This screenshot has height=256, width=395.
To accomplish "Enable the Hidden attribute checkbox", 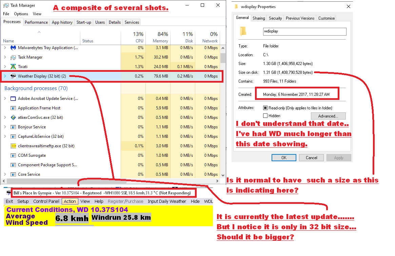I will coord(265,116).
